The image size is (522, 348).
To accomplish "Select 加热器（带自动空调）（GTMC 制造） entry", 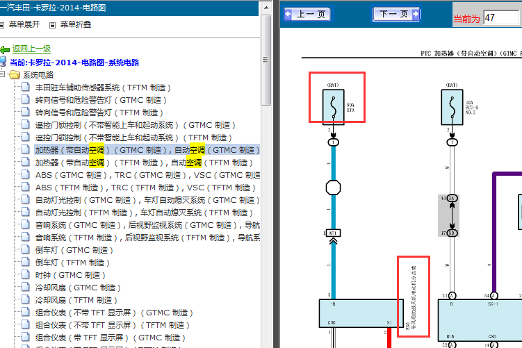I will [x=147, y=150].
